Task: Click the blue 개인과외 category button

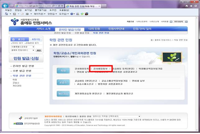Action: [x=63, y=94]
